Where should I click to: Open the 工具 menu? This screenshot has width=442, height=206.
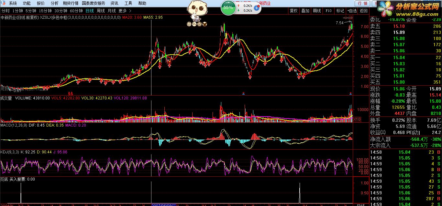pos(128,3)
